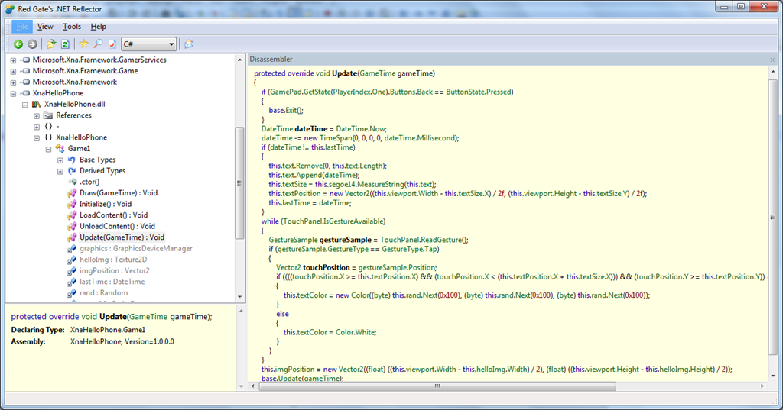Expand the References node
783x410 pixels.
(x=37, y=116)
